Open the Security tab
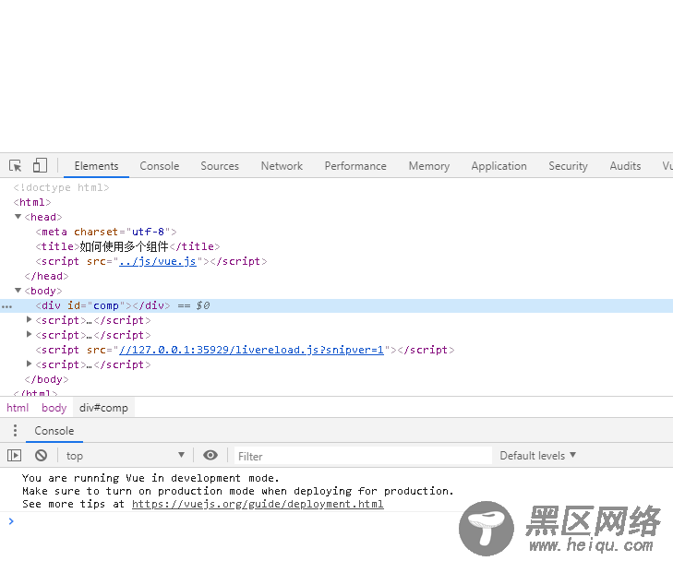Viewport: 673px width, 561px height. tap(568, 166)
